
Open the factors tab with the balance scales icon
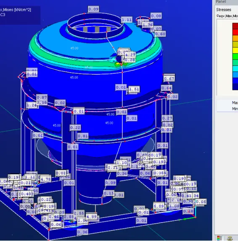230,238
